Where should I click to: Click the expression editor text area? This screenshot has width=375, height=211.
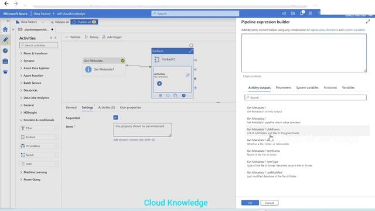click(x=304, y=53)
